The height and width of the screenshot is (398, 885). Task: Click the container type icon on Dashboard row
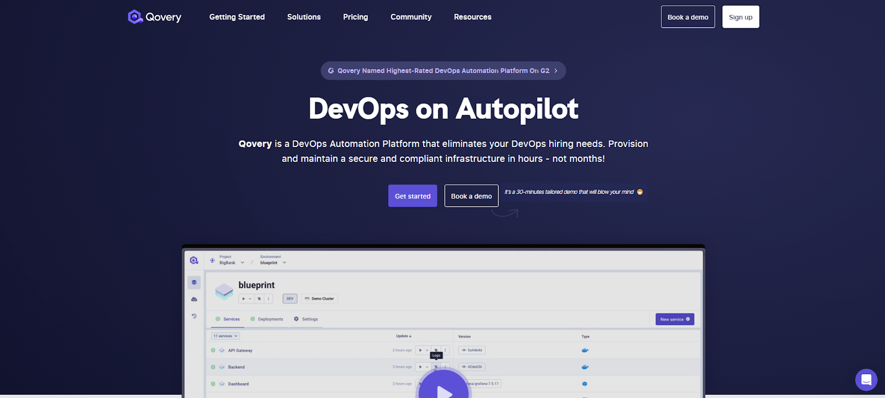click(585, 384)
